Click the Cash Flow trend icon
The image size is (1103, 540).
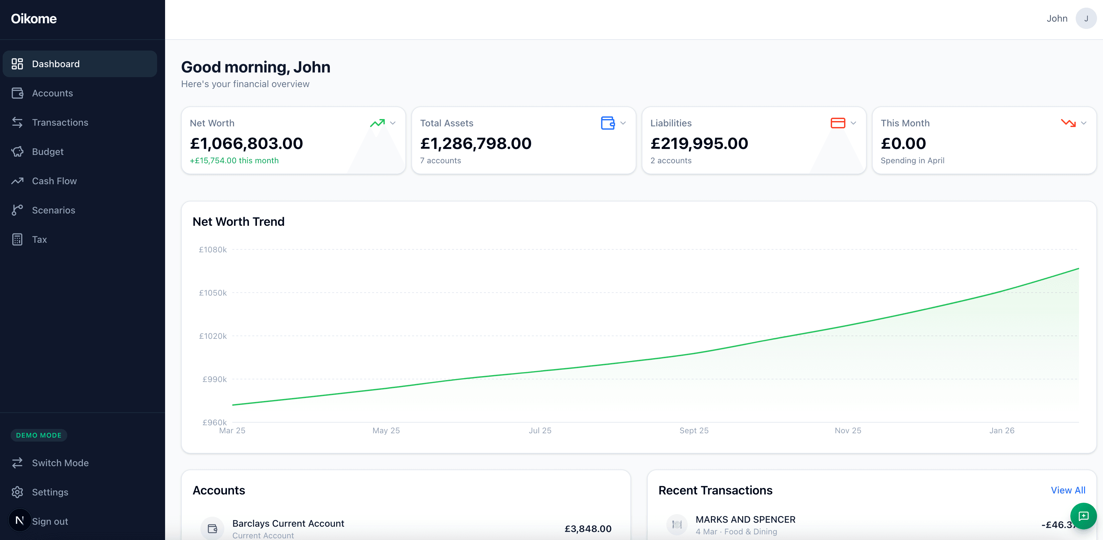tap(18, 181)
